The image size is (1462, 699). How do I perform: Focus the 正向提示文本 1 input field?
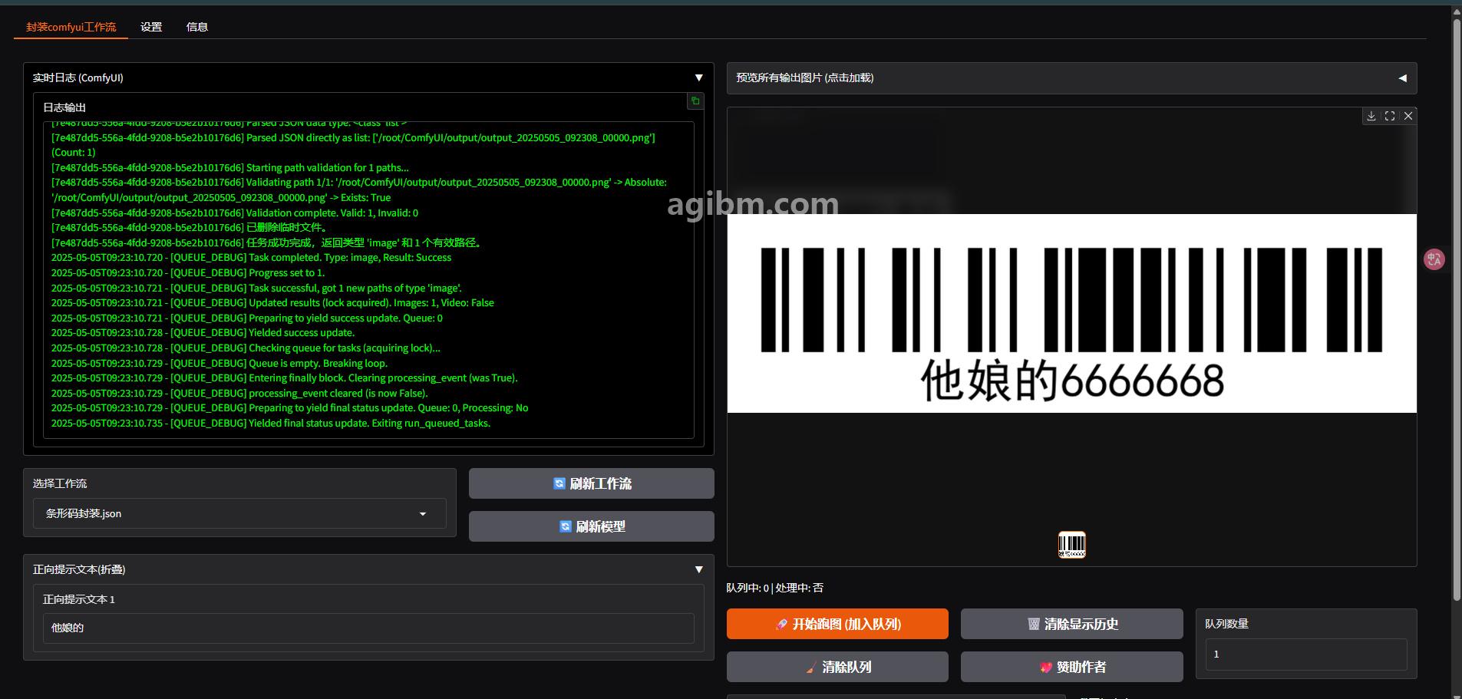368,628
